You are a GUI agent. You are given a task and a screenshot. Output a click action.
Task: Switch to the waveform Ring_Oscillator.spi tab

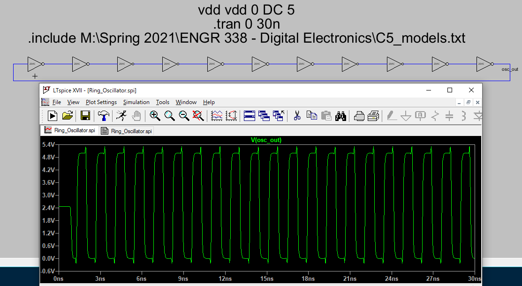(x=70, y=130)
